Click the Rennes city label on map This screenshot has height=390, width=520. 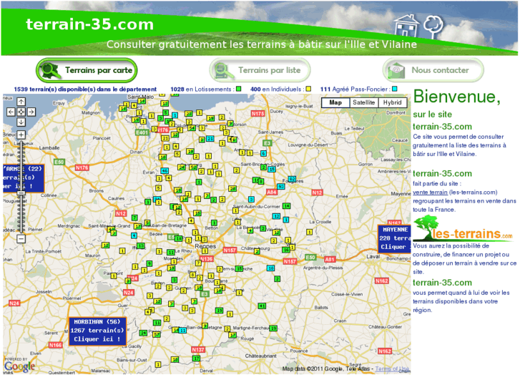pos(205,246)
